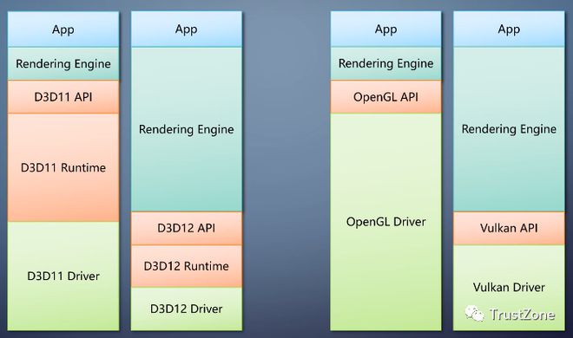This screenshot has width=573, height=338.
Task: Select the D3D12 API block
Action: point(187,228)
